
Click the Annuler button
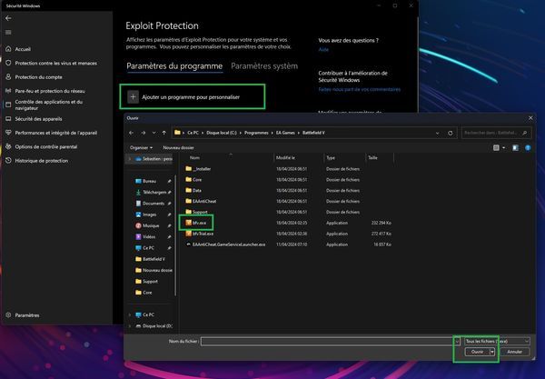pyautogui.click(x=515, y=352)
